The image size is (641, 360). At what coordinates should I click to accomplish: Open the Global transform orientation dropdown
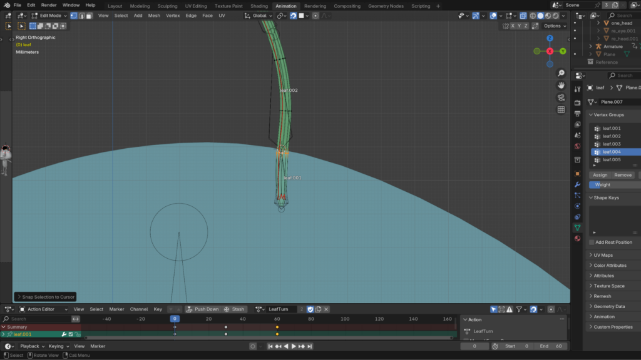pos(259,16)
